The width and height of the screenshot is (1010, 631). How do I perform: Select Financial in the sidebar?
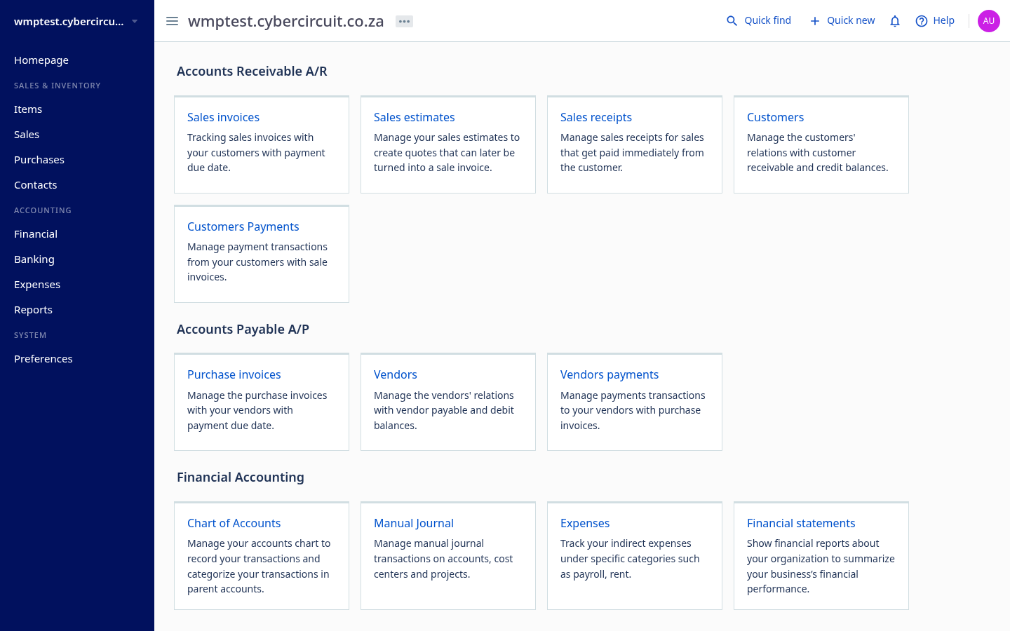click(x=36, y=234)
